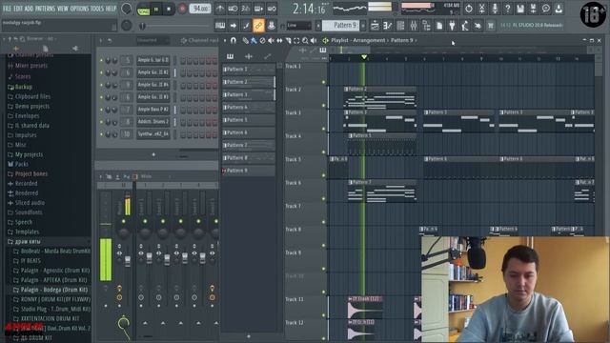This screenshot has width=610, height=343.
Task: Click the save project disk icon
Action: (x=520, y=9)
